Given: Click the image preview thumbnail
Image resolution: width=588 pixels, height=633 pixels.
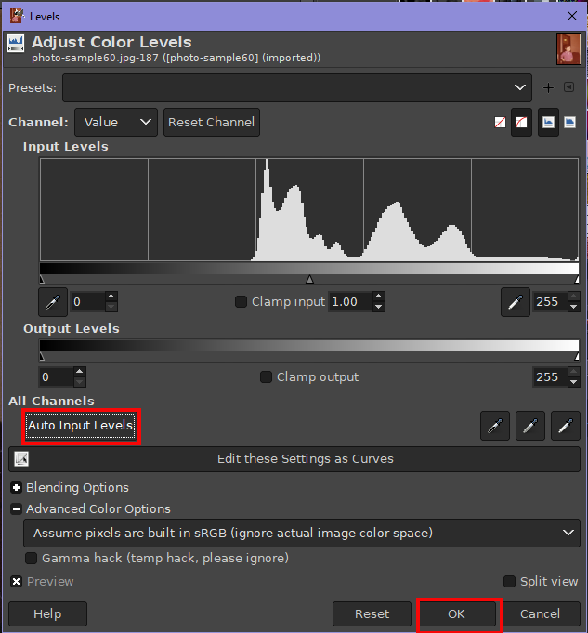Looking at the screenshot, I should [x=568, y=49].
